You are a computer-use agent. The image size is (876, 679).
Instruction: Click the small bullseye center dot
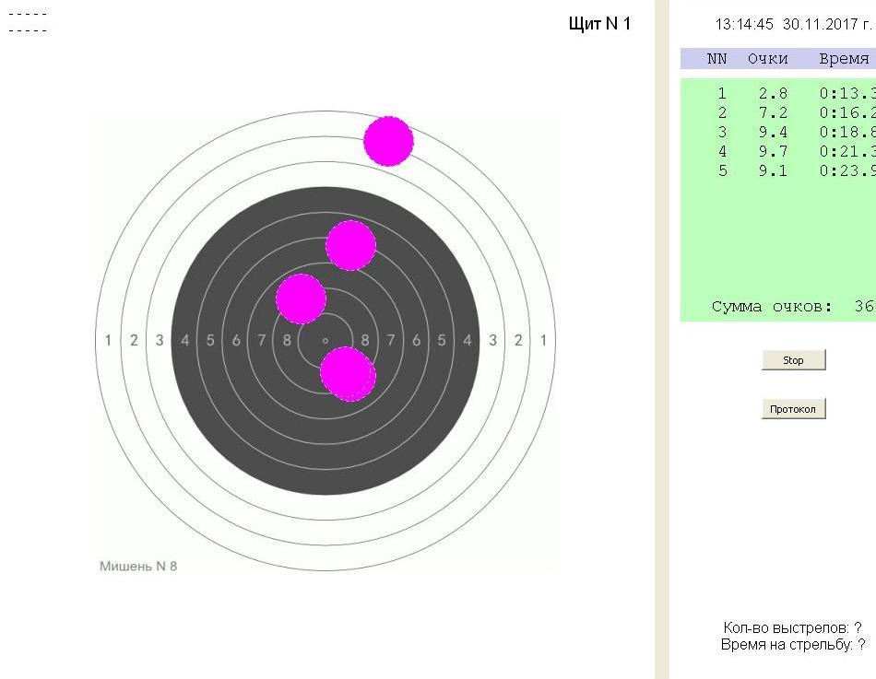click(x=326, y=341)
